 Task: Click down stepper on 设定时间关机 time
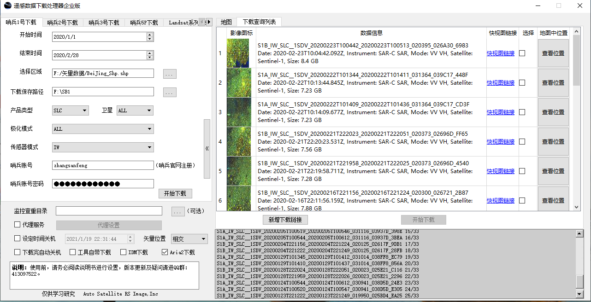pyautogui.click(x=130, y=241)
